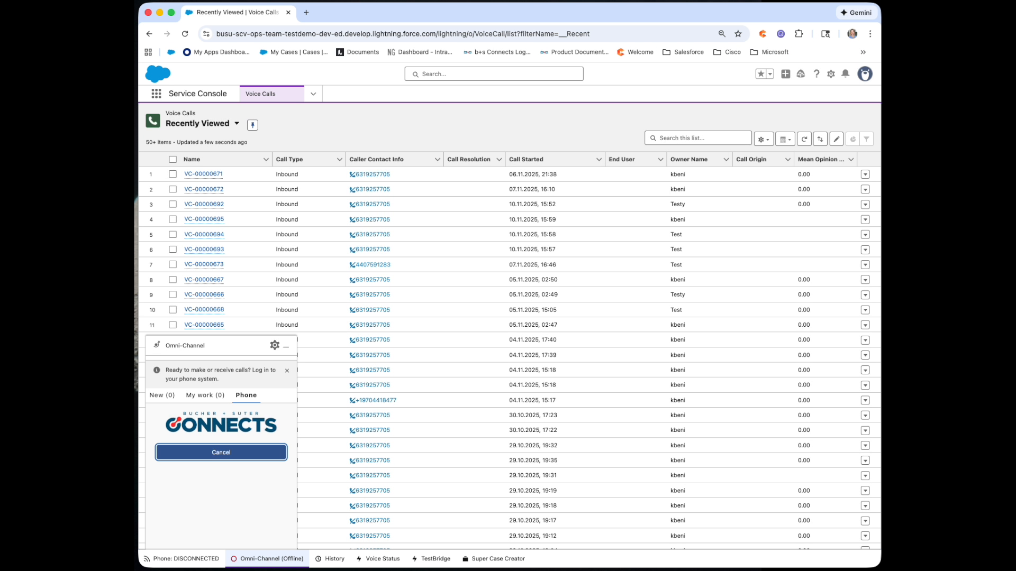
Task: Open Setup via the gear icon
Action: click(x=830, y=74)
